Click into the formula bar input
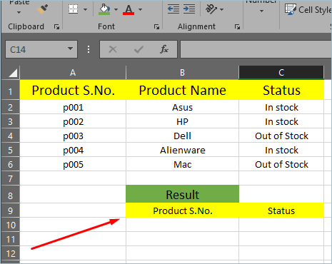This screenshot has height=264, width=332. [x=256, y=49]
